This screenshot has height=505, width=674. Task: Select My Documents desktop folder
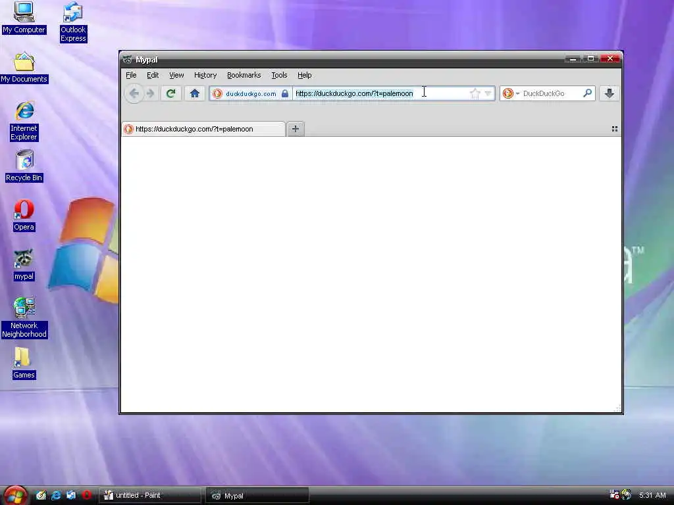tap(24, 68)
